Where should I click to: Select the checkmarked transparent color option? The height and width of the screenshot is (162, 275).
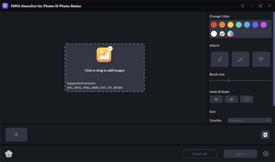tap(222, 34)
